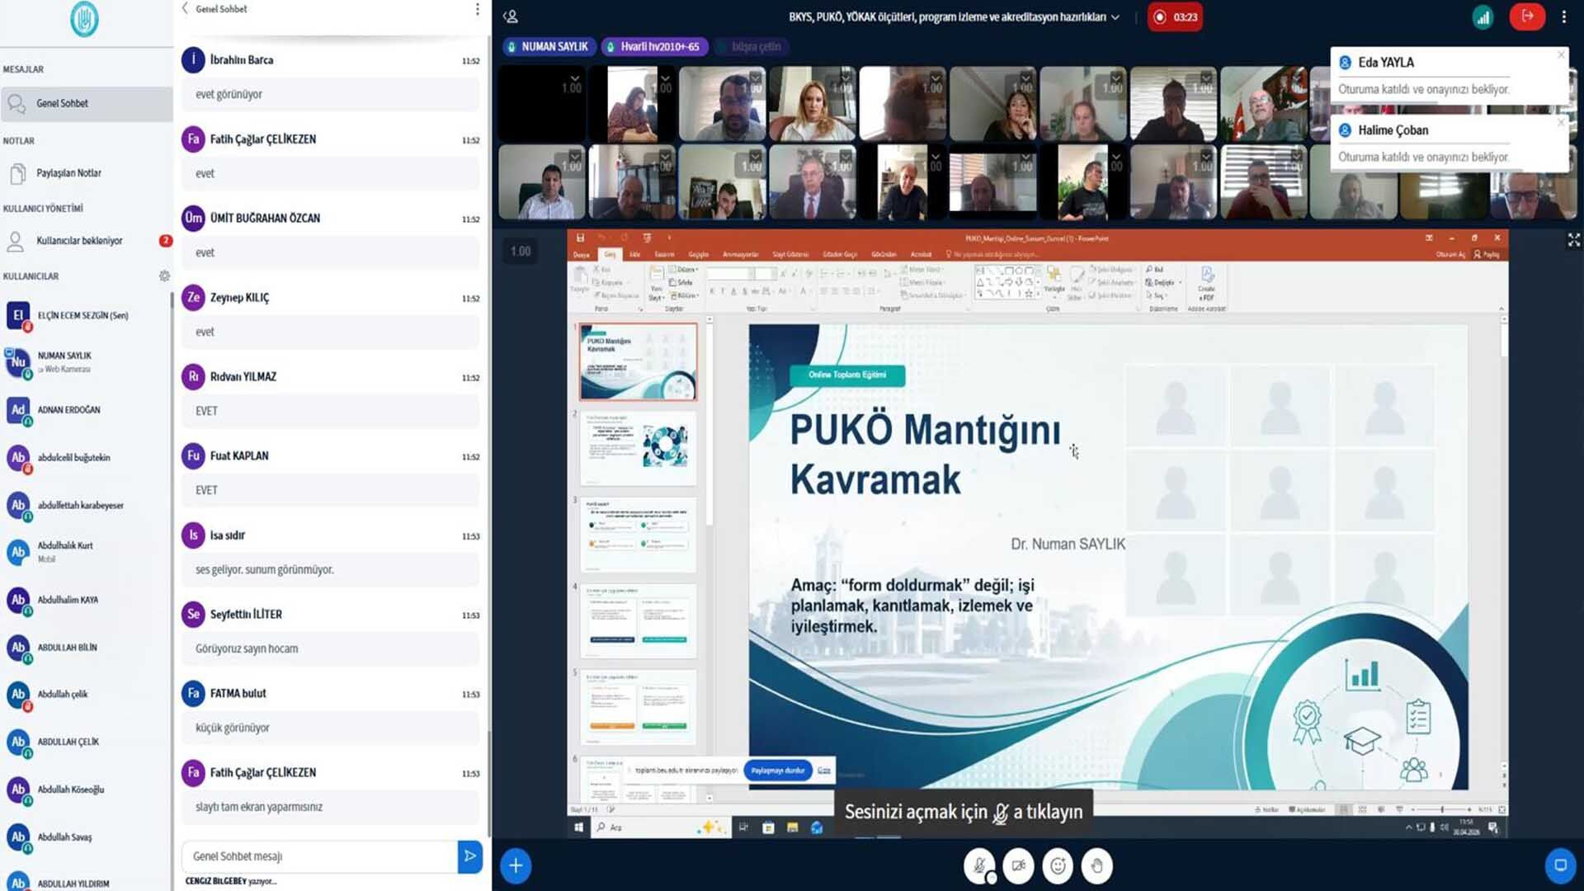The image size is (1584, 891).
Task: Select slide 2 thumbnail in PowerPoint
Action: (638, 448)
